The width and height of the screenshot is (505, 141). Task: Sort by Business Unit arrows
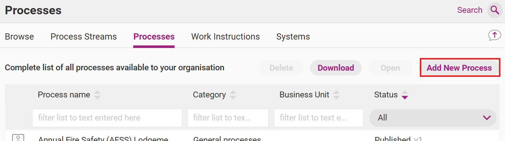pos(336,95)
